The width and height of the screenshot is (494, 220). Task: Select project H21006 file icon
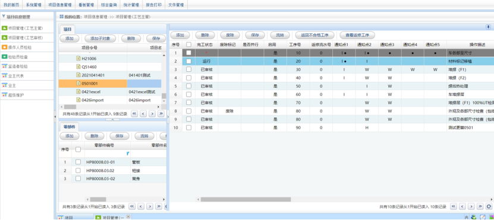point(78,59)
